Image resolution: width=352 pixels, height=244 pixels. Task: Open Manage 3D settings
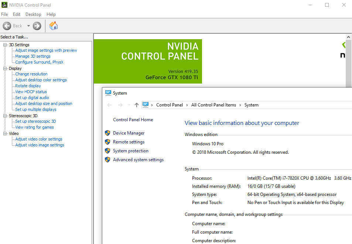tap(33, 56)
